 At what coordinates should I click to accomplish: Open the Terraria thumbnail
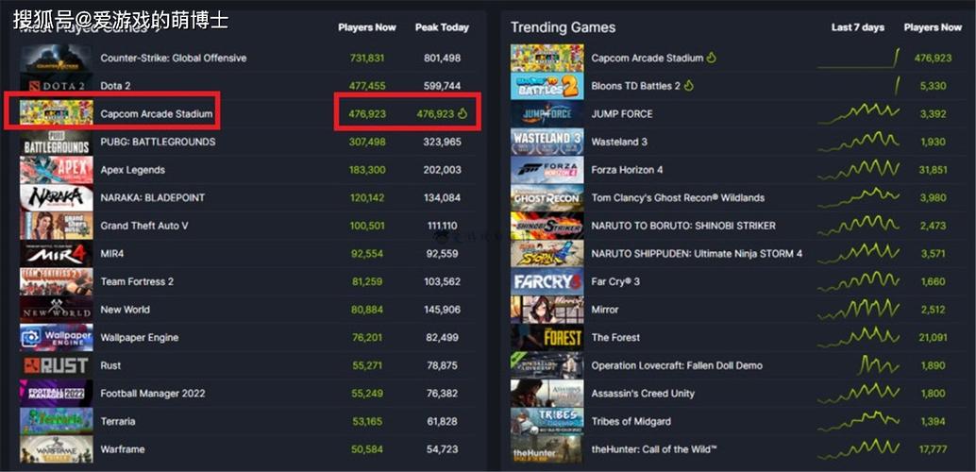pyautogui.click(x=57, y=421)
